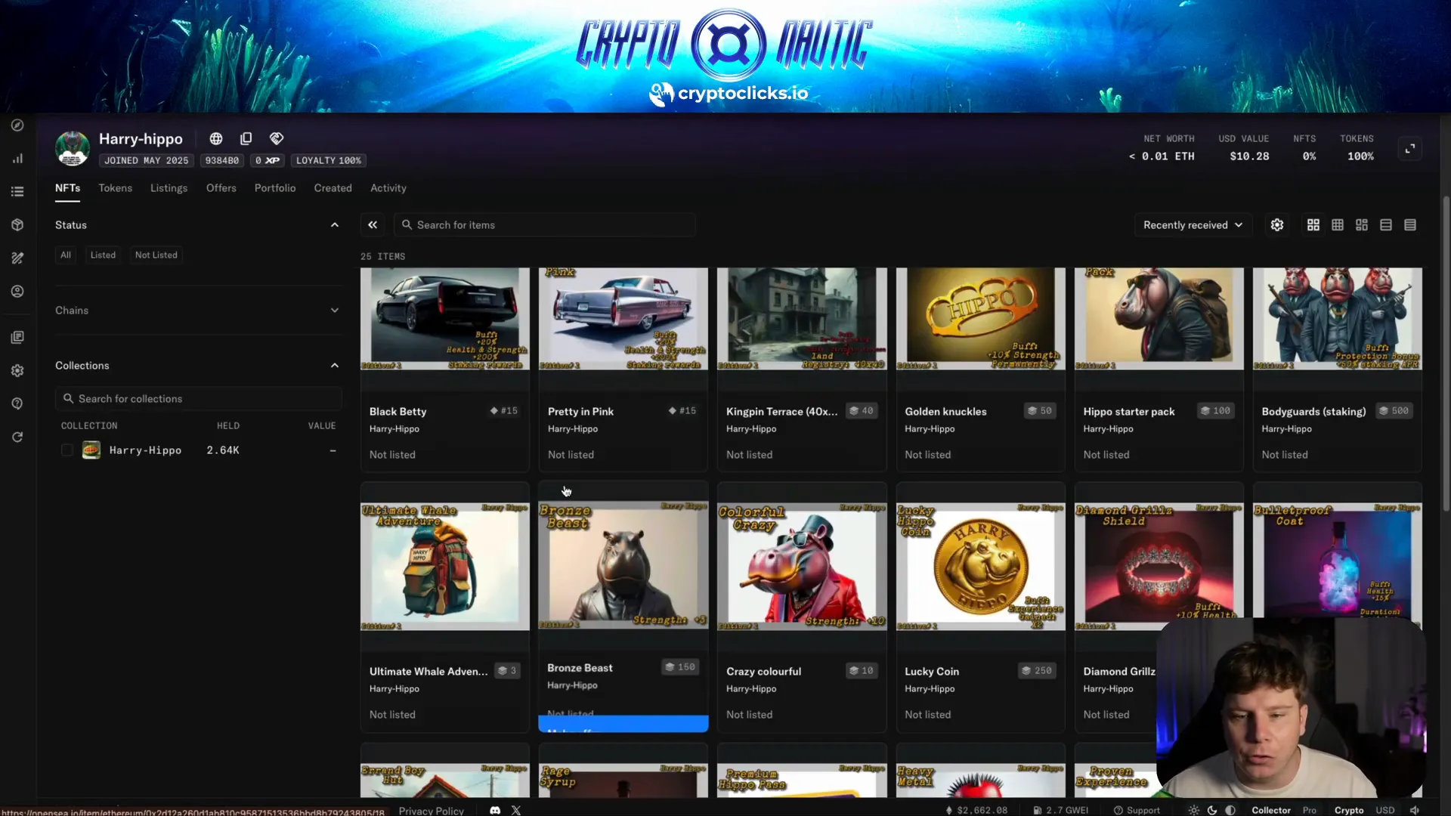Open the studio pencil icon in sidebar

17,258
